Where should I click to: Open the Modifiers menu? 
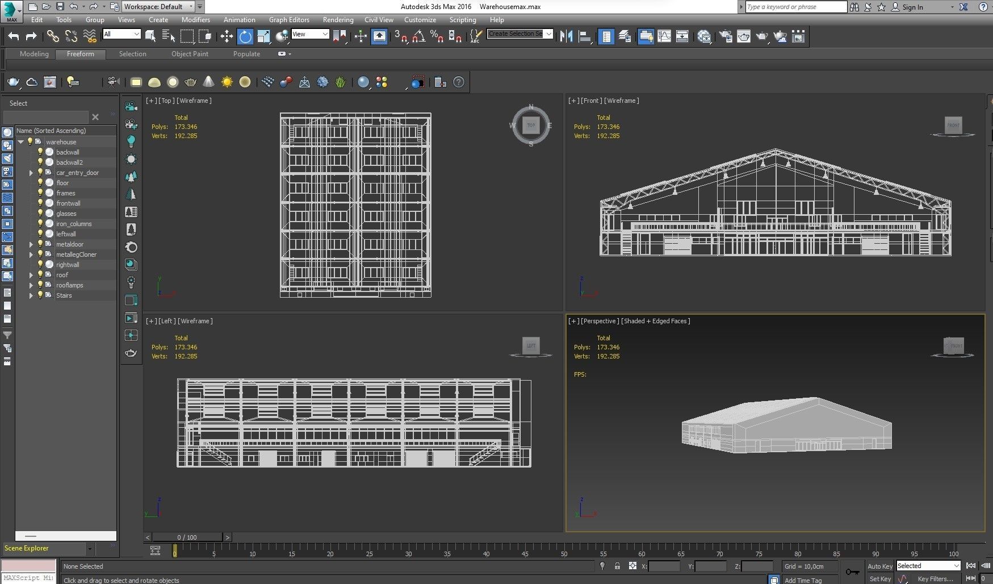195,19
